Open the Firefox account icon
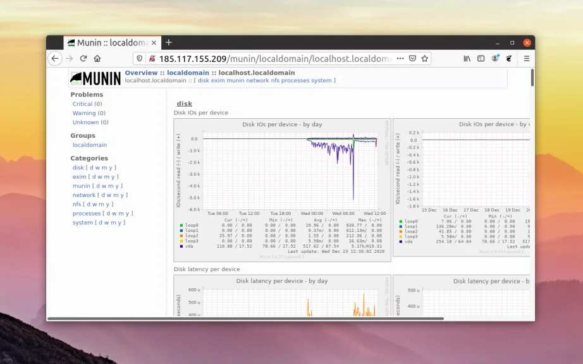Viewport: 583px width, 364px height. pos(496,58)
